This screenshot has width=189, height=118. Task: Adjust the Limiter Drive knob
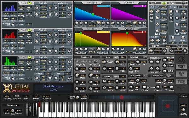[x=152, y=40]
